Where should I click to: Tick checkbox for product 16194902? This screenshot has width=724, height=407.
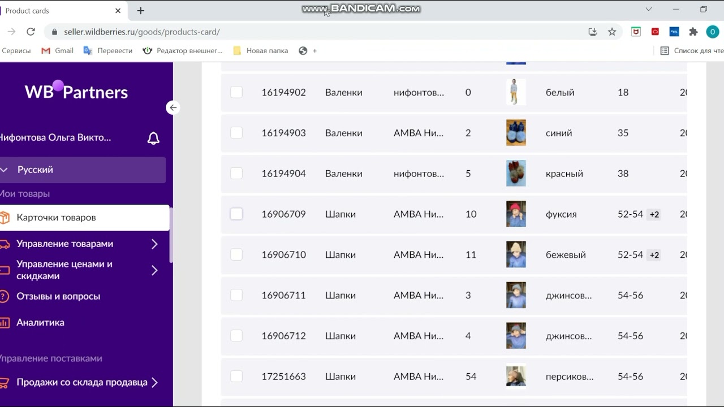tap(236, 92)
